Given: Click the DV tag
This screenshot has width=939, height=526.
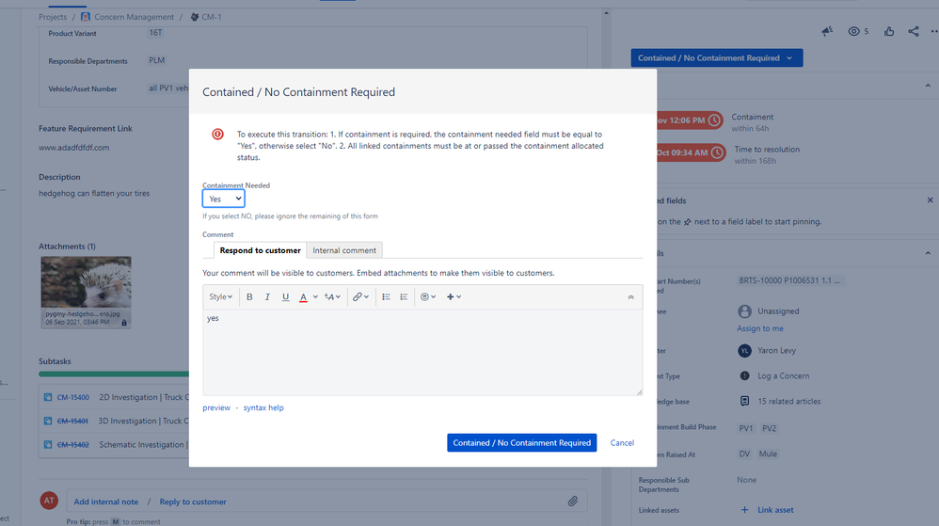Looking at the screenshot, I should point(744,454).
